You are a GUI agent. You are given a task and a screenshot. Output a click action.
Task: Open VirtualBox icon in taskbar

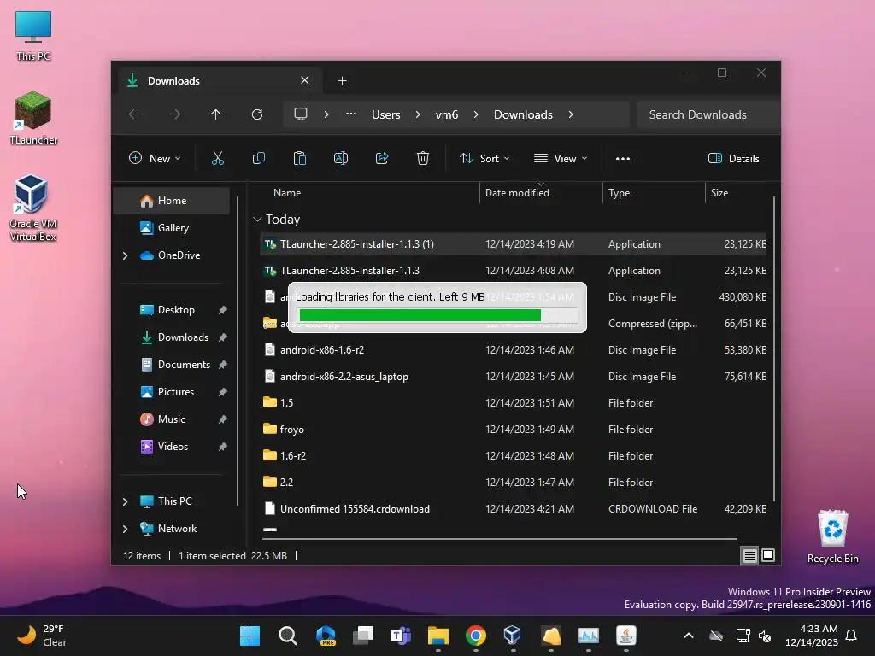(513, 635)
